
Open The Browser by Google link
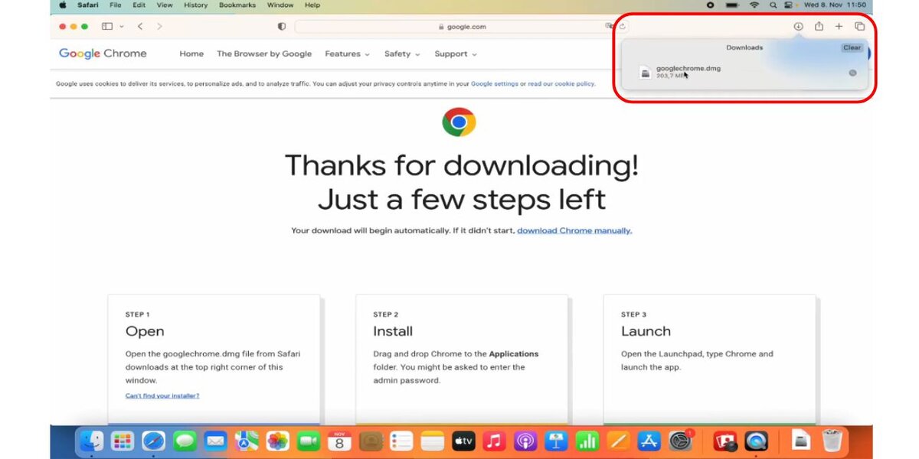[x=264, y=54]
